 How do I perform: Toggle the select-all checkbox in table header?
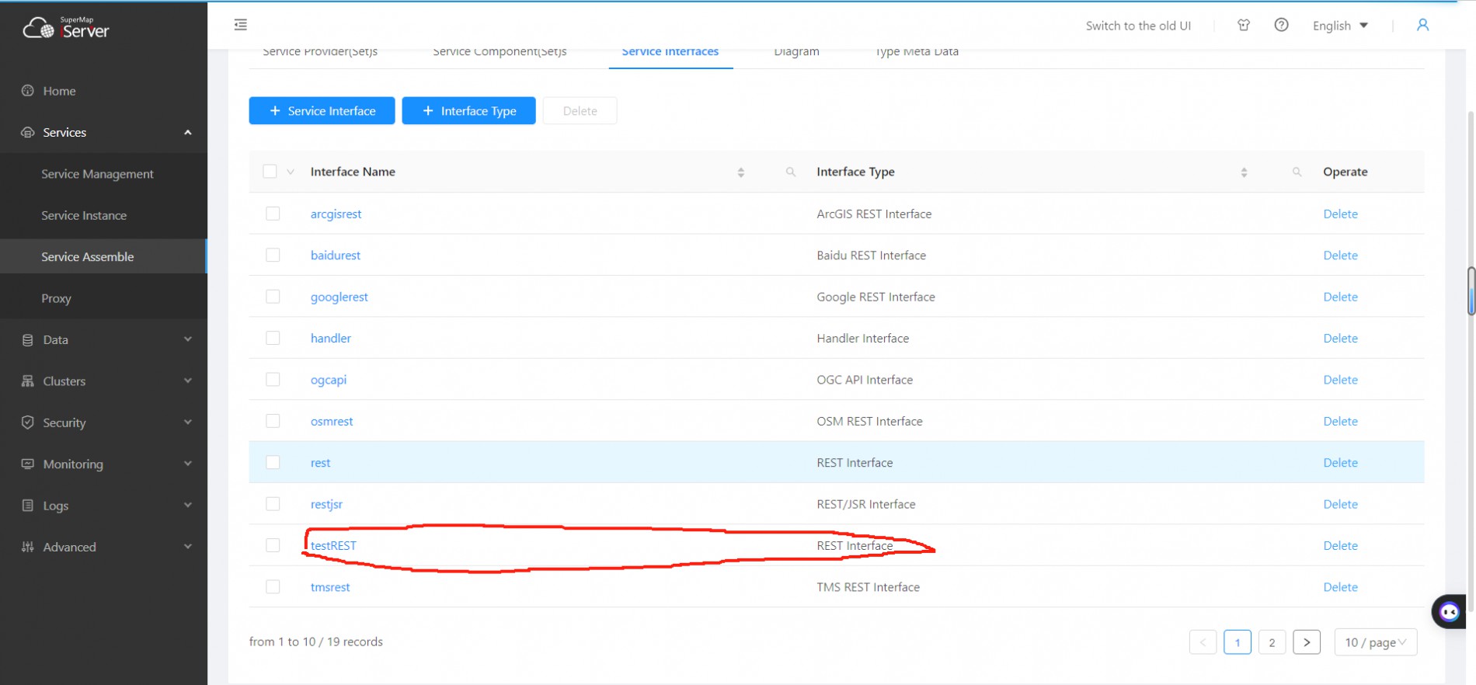pyautogui.click(x=270, y=172)
